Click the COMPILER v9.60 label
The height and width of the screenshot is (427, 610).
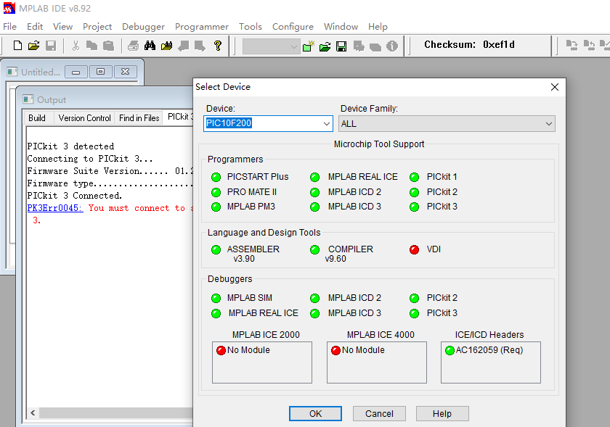(x=350, y=254)
